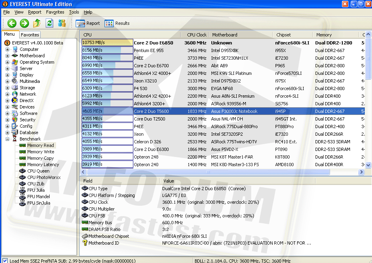Click the CPU Queen chip icon

[22, 171]
